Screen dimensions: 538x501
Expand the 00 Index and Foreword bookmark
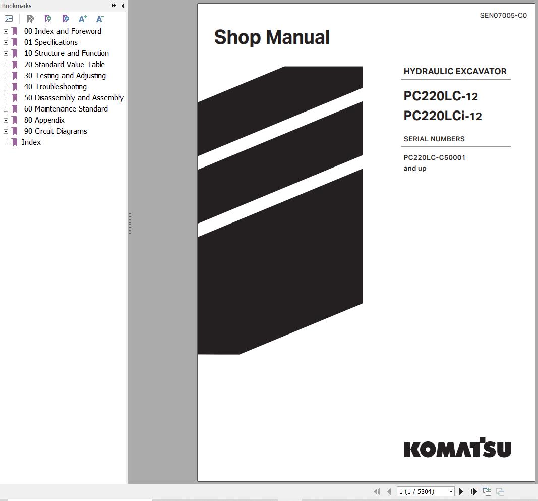tap(6, 32)
